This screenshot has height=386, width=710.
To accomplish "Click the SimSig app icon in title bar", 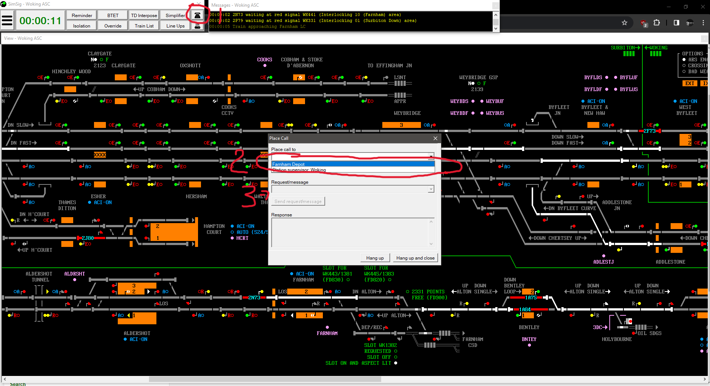I will pos(3,4).
